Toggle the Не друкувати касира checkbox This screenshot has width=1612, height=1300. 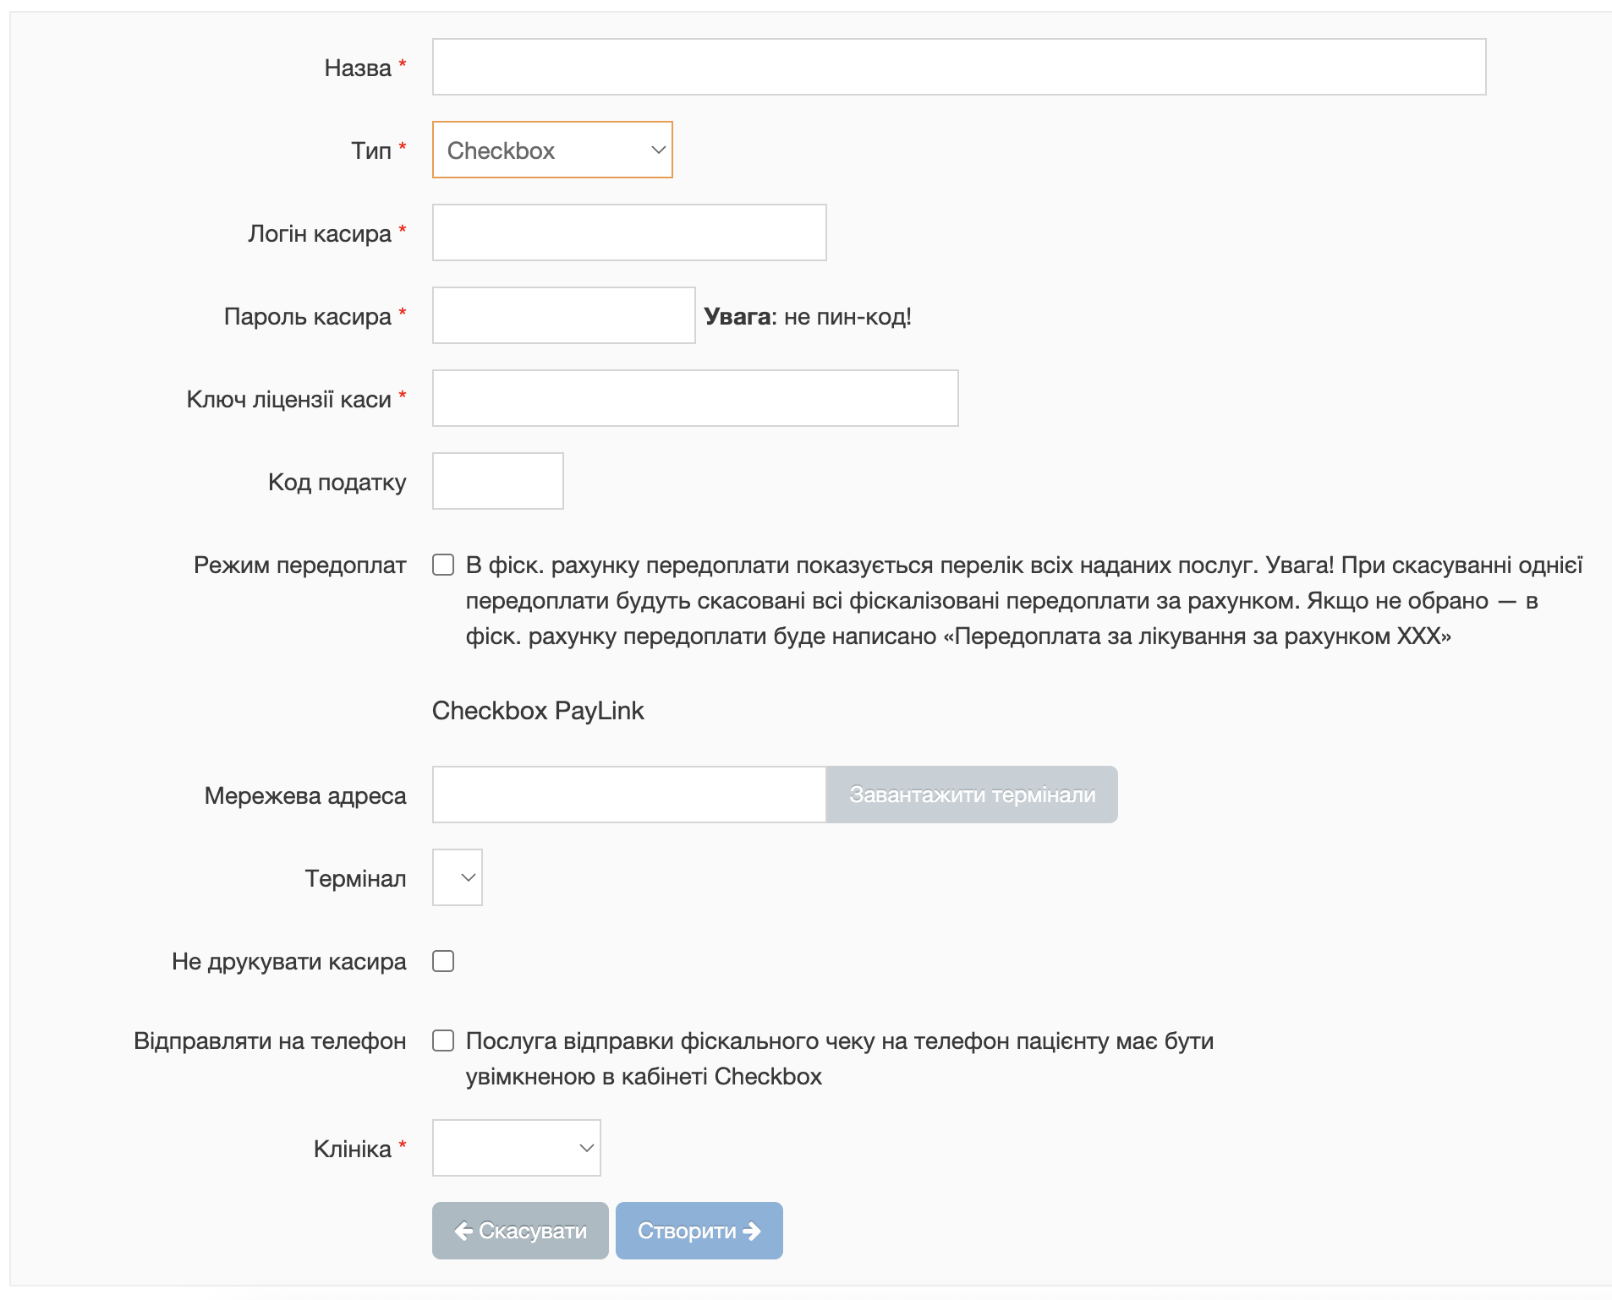(x=443, y=960)
